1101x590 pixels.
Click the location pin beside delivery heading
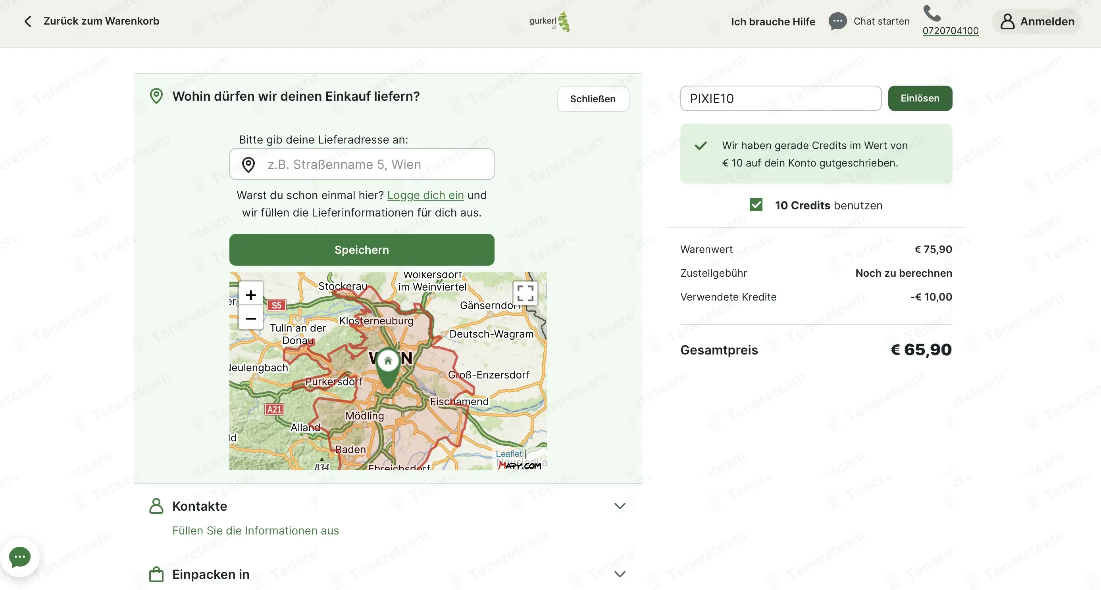(x=156, y=96)
